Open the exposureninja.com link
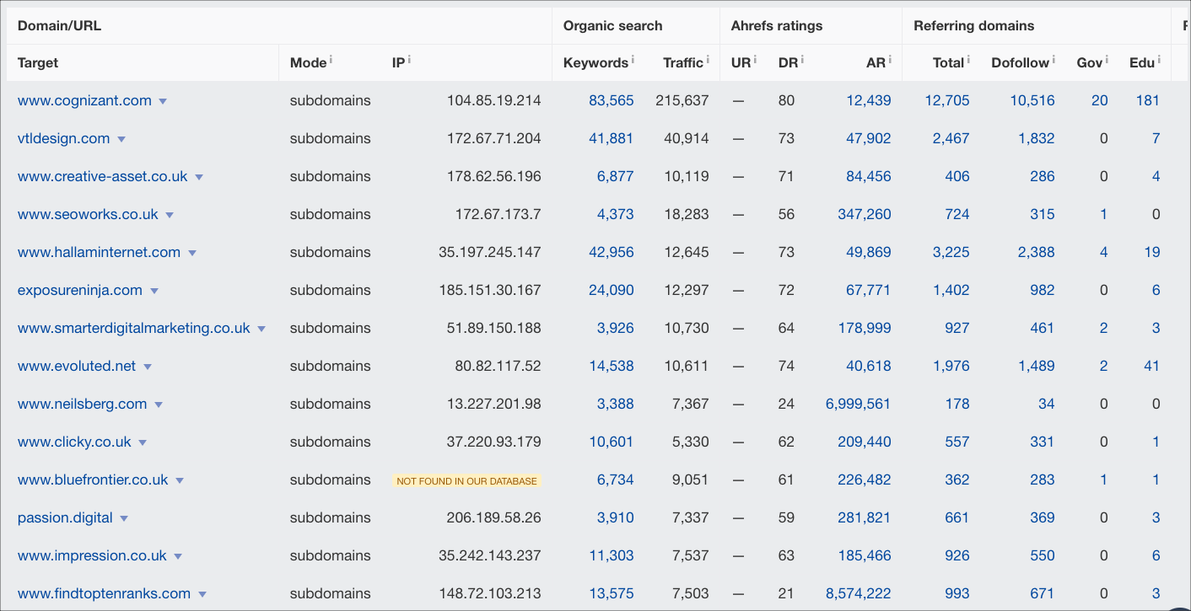1191x611 pixels. (x=80, y=291)
